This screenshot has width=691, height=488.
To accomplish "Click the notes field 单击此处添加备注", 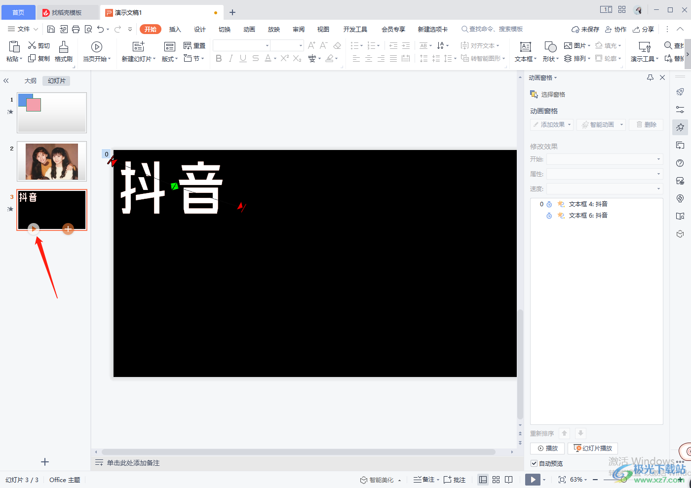I will pos(133,463).
